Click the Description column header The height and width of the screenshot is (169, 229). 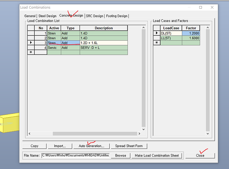point(104,28)
